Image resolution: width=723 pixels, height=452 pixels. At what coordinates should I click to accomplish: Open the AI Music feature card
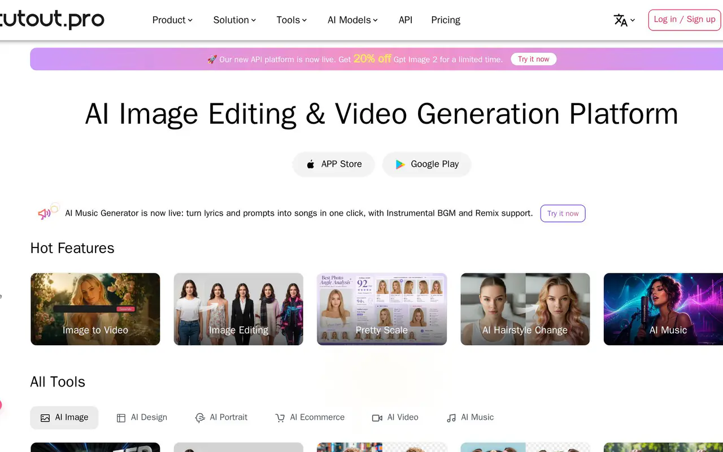click(663, 309)
